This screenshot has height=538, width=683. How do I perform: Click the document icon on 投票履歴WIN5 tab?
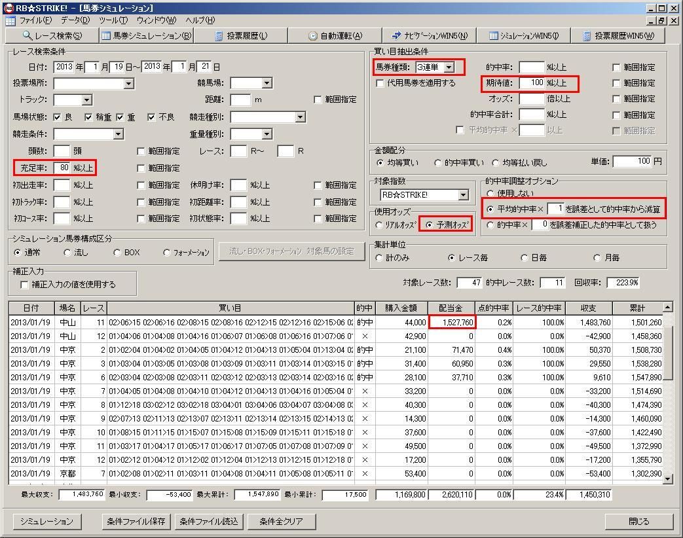coord(587,36)
